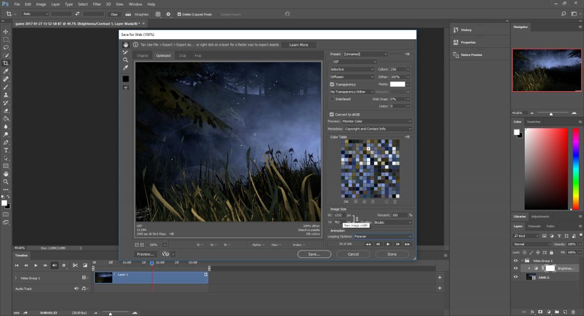This screenshot has width=584, height=316.
Task: Click the Preview... button
Action: click(145, 255)
